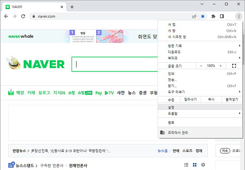Toggle the blue bookmark star
Viewport: 245px width, 170px height.
tap(203, 16)
